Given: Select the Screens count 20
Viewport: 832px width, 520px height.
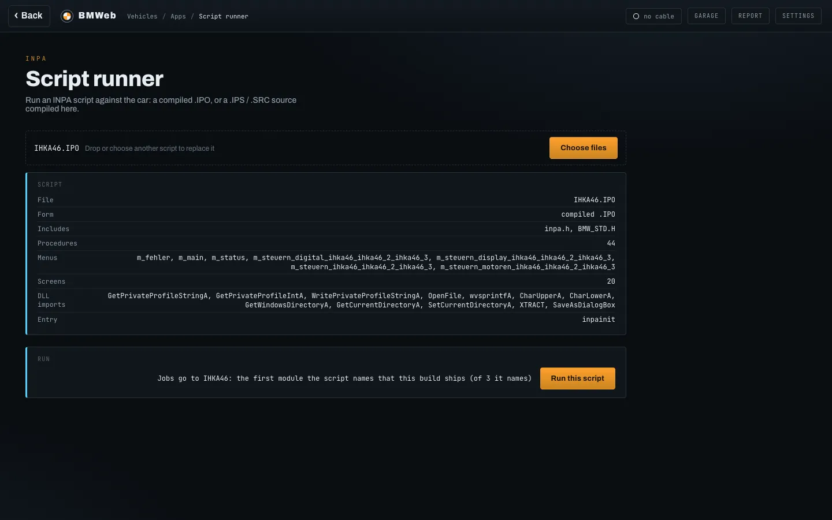Looking at the screenshot, I should click(611, 281).
